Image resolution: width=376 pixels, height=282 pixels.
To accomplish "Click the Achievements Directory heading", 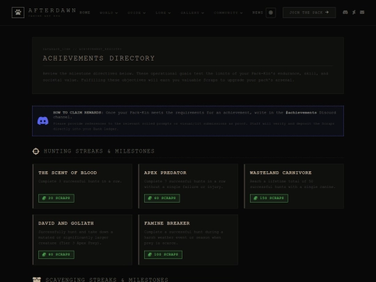I will 99,58.
